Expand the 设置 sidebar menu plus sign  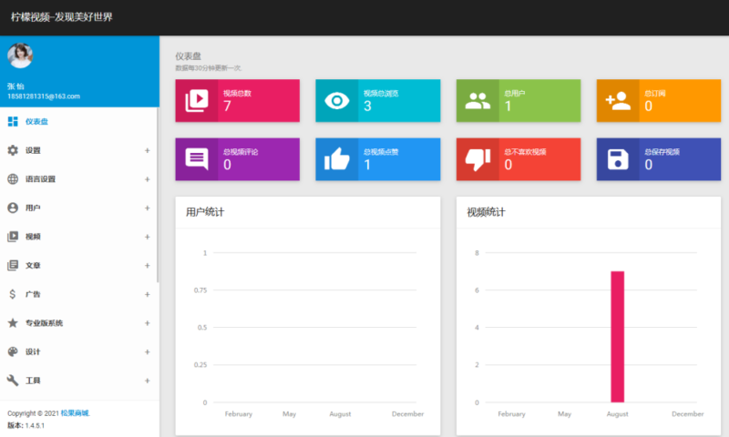point(147,150)
